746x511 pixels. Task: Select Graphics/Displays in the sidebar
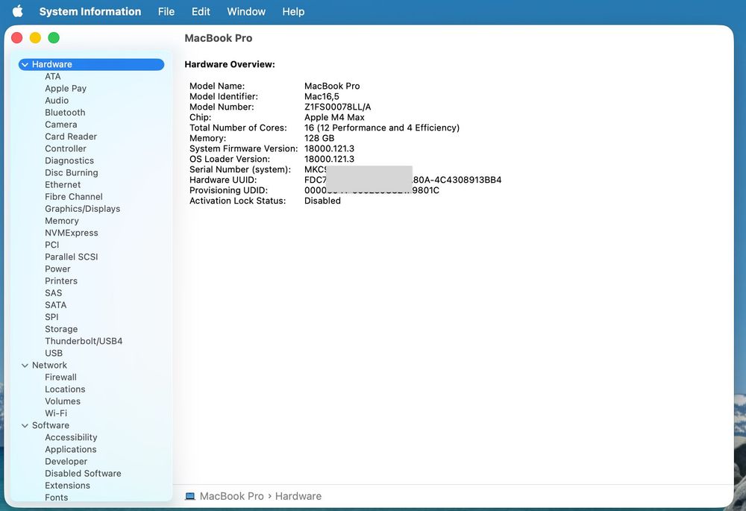tap(83, 209)
